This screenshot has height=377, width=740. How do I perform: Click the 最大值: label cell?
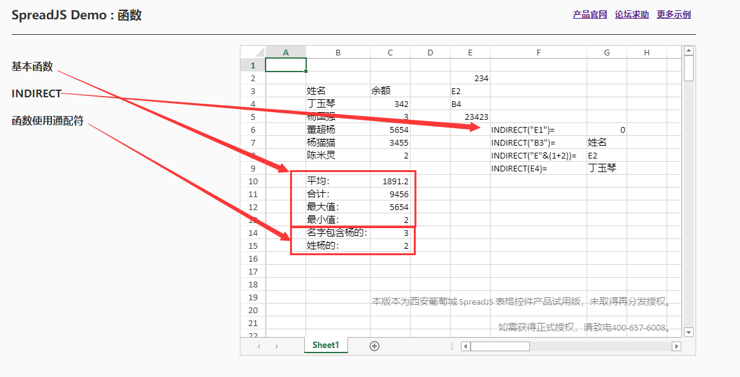(x=338, y=207)
